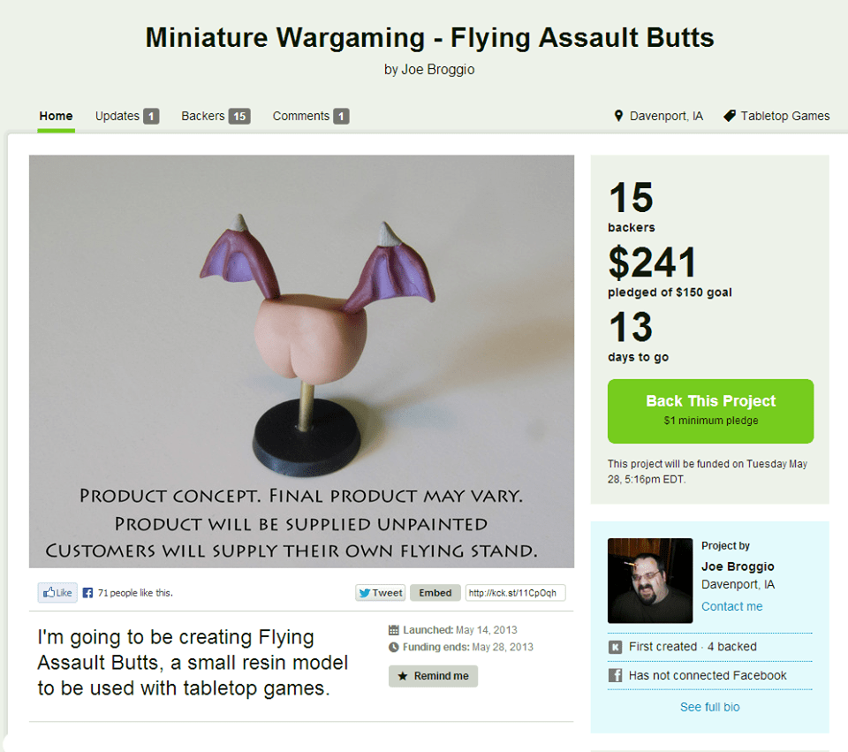
Task: Click the Tabletop Games category link
Action: pyautogui.click(x=784, y=116)
